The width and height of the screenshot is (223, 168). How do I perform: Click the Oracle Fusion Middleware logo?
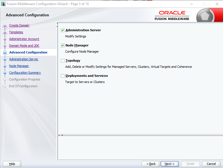pos(172,16)
